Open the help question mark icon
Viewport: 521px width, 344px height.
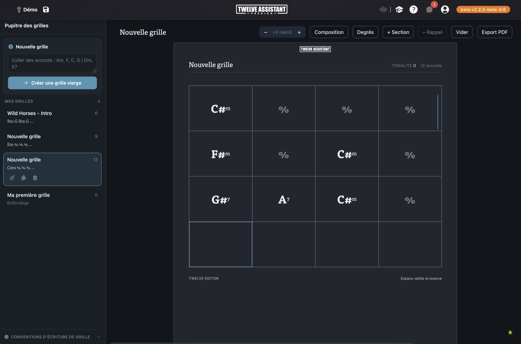pos(414,9)
